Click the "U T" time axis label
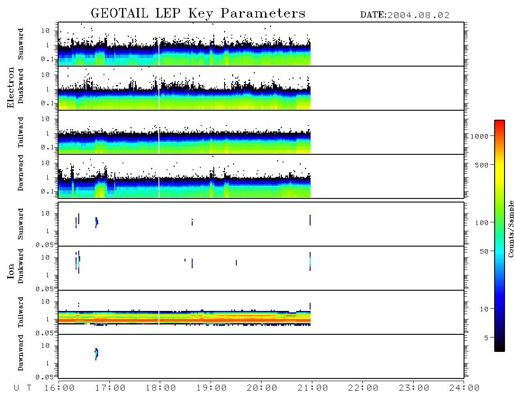 point(23,388)
